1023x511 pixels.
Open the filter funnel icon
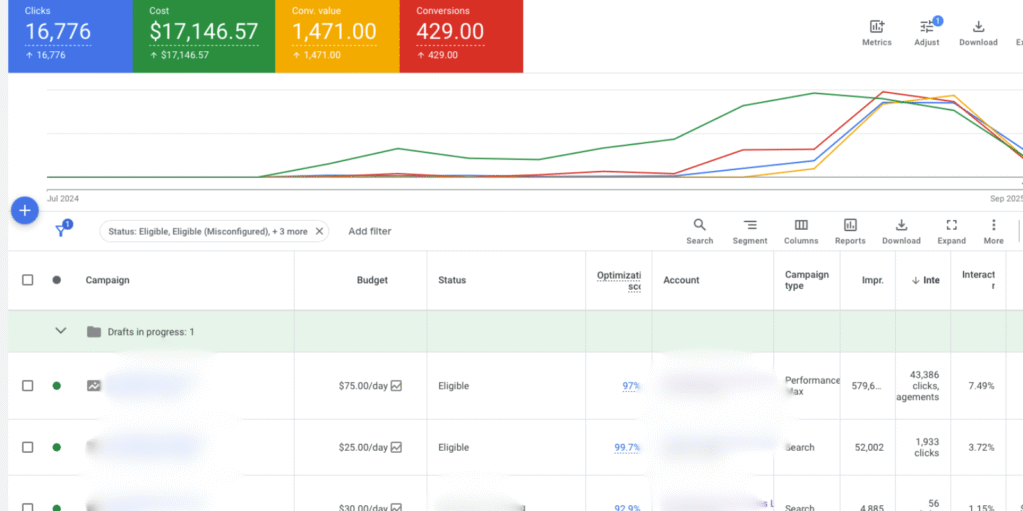[62, 231]
